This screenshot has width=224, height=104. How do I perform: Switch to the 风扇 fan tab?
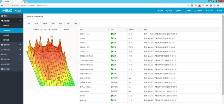click(x=37, y=23)
